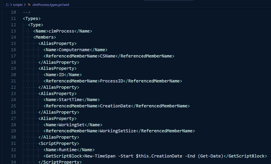
Task: Click line number 14
Action: (x=13, y=37)
